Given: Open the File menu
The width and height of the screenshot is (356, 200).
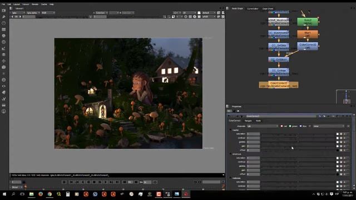Looking at the screenshot, I should click(3, 4).
